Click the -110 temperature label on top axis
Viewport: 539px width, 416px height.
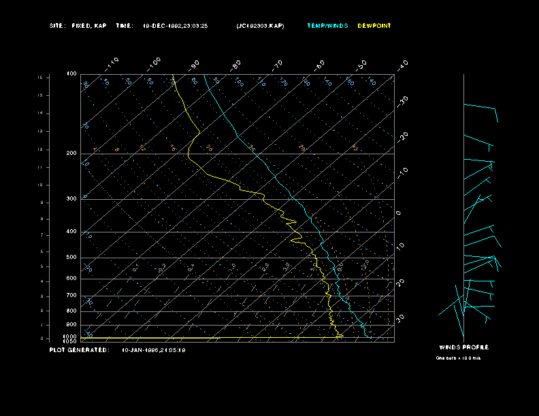(x=112, y=63)
